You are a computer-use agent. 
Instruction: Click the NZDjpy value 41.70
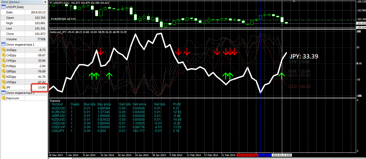[x=42, y=77]
